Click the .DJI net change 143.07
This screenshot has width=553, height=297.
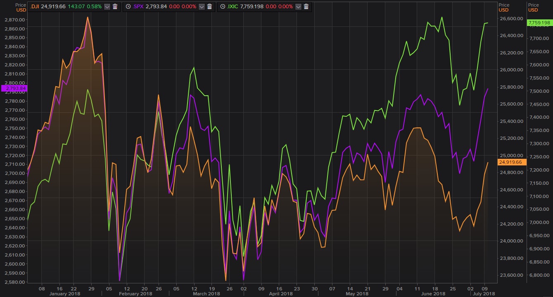point(76,7)
